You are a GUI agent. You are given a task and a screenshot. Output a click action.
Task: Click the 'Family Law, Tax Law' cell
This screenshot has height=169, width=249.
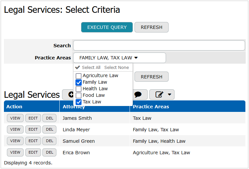click(188, 129)
